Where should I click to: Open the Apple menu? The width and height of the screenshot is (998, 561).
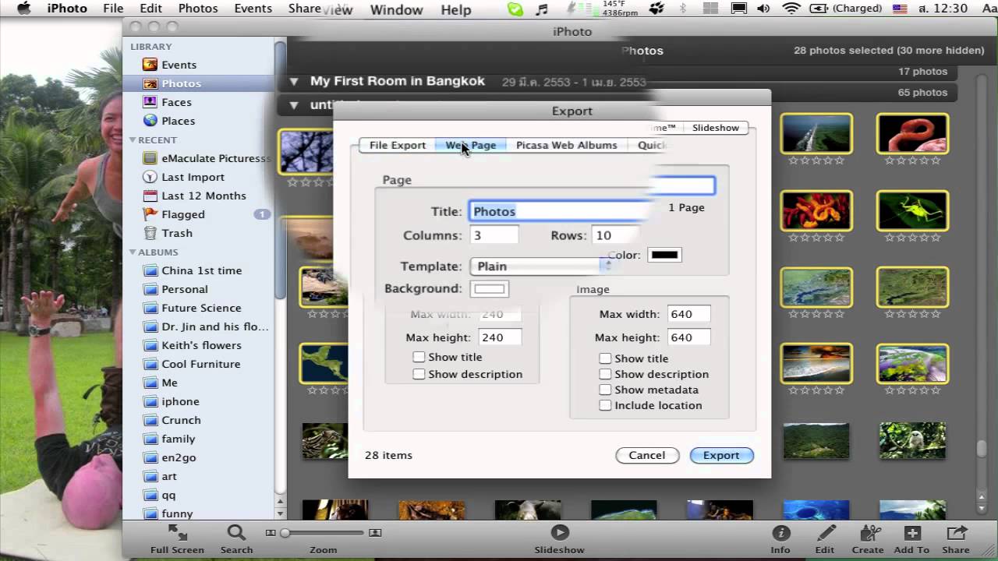pos(23,9)
